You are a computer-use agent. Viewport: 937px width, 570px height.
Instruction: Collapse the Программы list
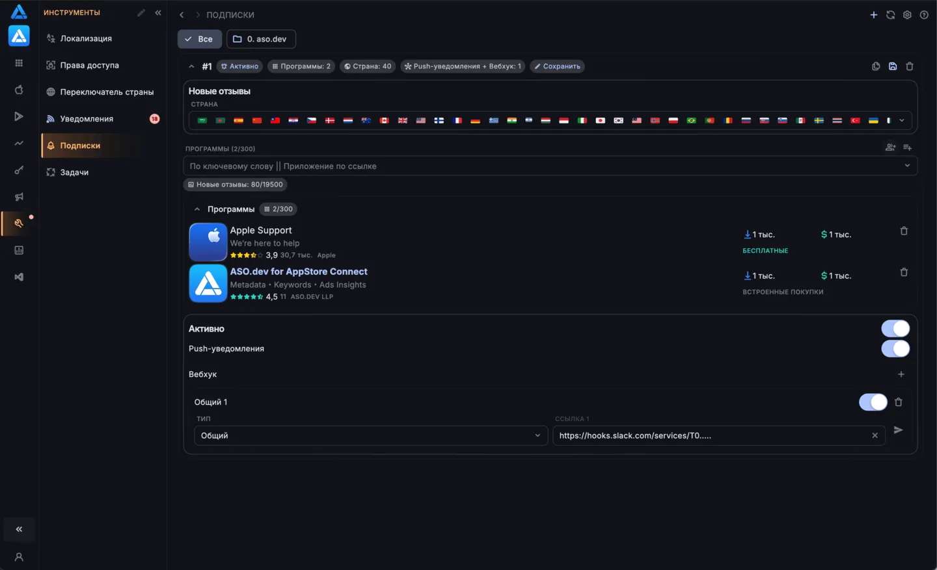[197, 209]
